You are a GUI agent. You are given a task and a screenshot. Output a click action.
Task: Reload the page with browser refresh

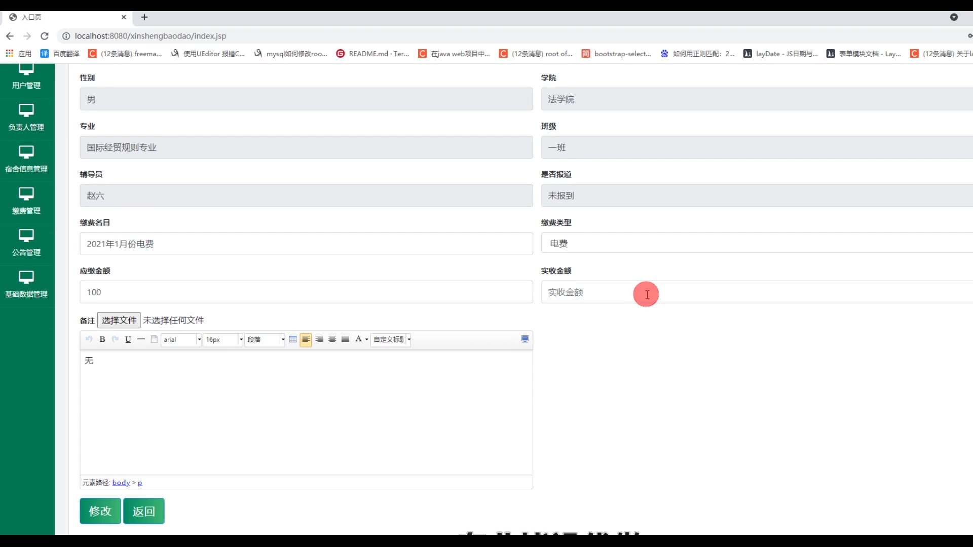[x=45, y=36]
